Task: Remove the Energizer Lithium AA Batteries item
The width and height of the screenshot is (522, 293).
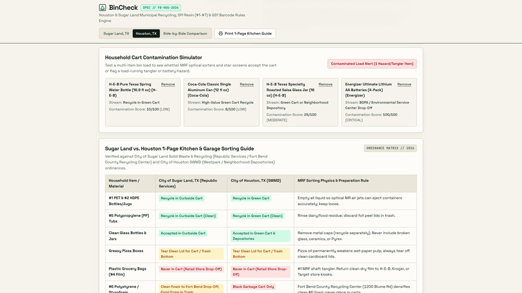Action: (x=404, y=85)
